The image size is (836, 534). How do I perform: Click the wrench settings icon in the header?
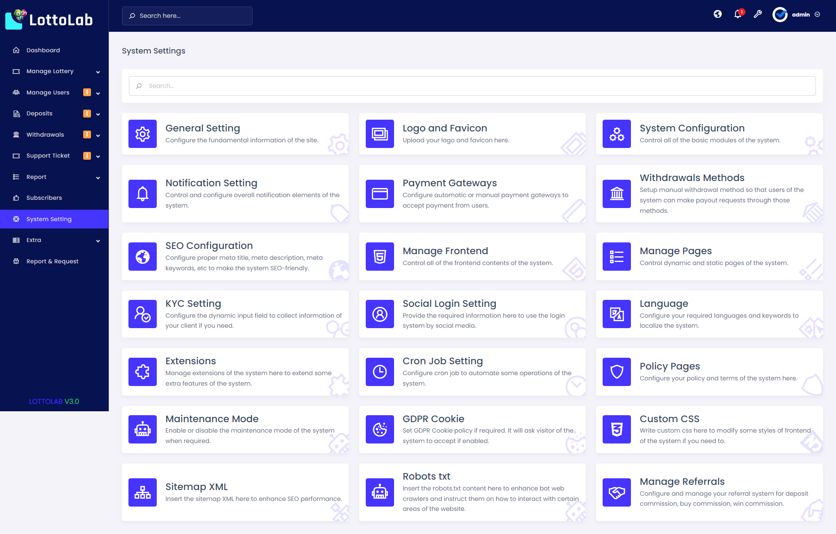pos(758,14)
